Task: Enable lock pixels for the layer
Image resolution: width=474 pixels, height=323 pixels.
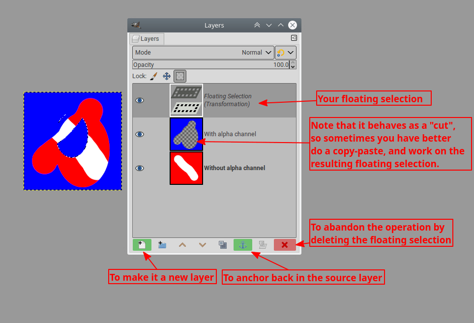Action: (x=154, y=76)
